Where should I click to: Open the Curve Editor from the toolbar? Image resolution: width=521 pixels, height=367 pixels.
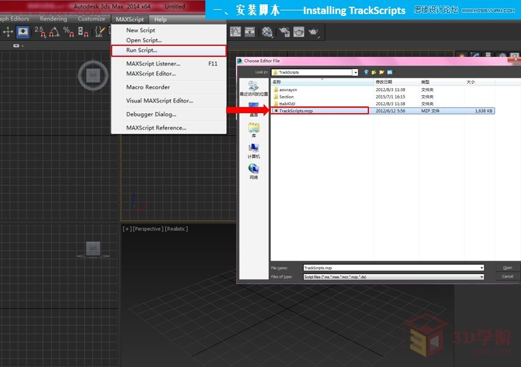235,32
